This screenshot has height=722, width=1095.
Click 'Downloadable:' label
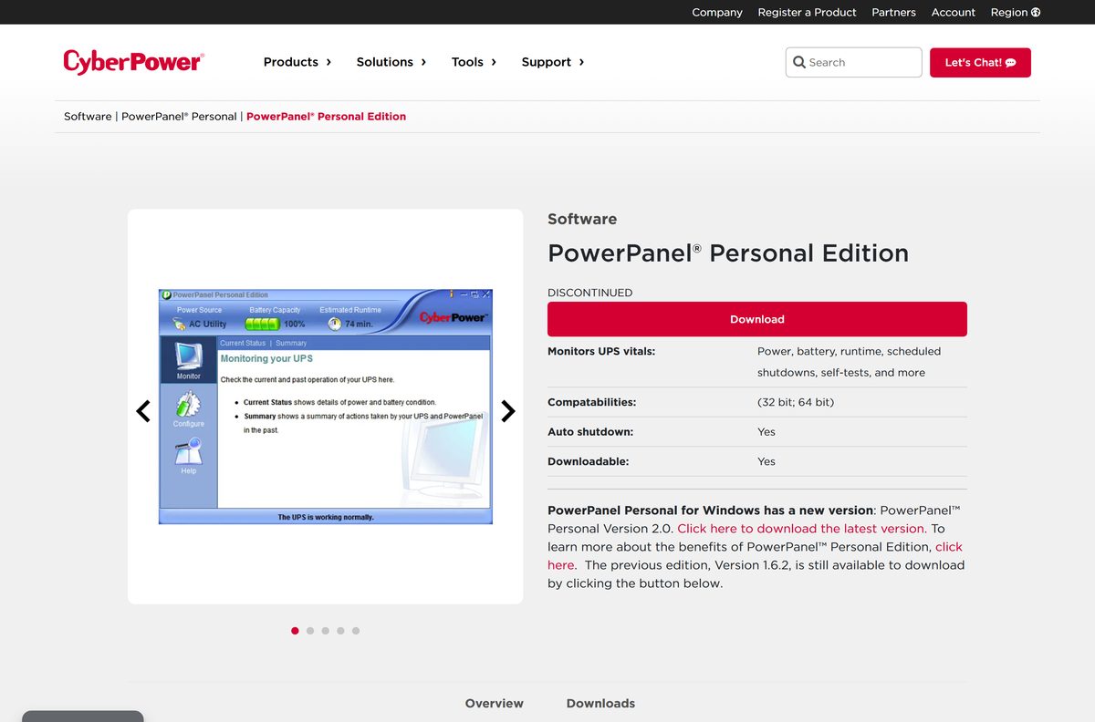click(x=589, y=461)
